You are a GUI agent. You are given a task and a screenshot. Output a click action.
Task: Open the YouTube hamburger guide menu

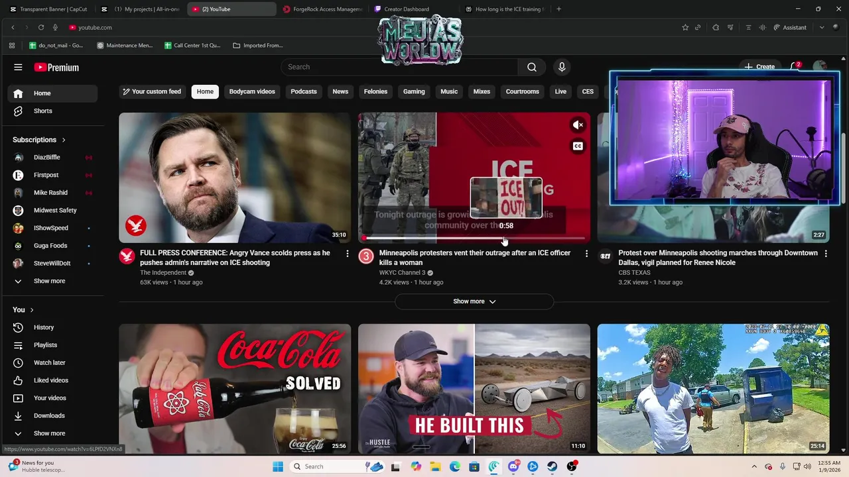[18, 67]
